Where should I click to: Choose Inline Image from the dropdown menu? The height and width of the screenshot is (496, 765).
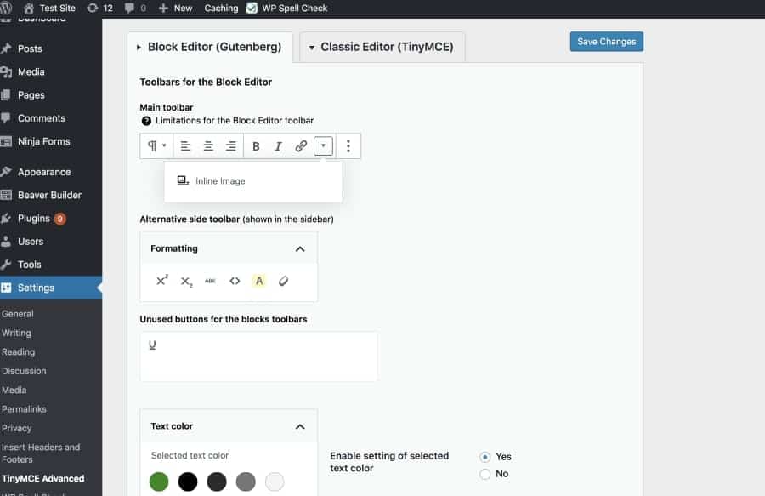click(x=219, y=181)
